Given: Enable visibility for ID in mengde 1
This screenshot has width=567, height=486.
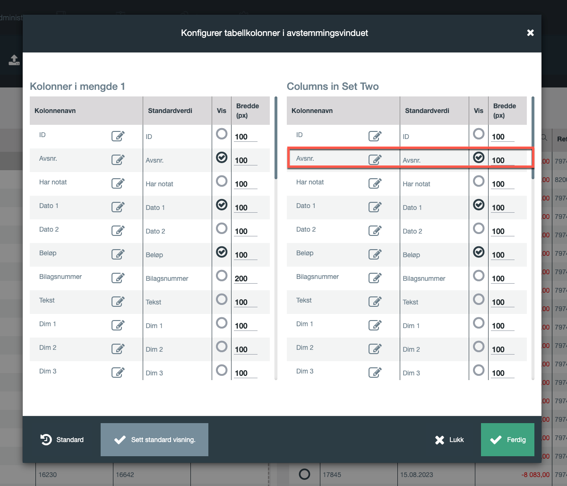Looking at the screenshot, I should (222, 134).
